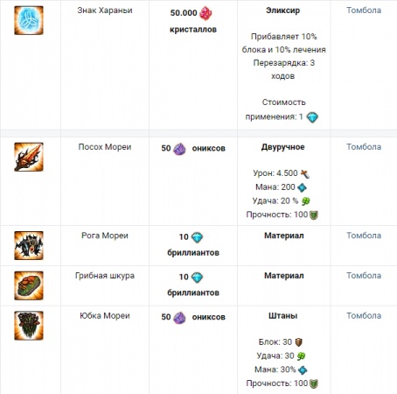
Task: Click the Знак Хараньи blue rune icon
Action: point(29,20)
